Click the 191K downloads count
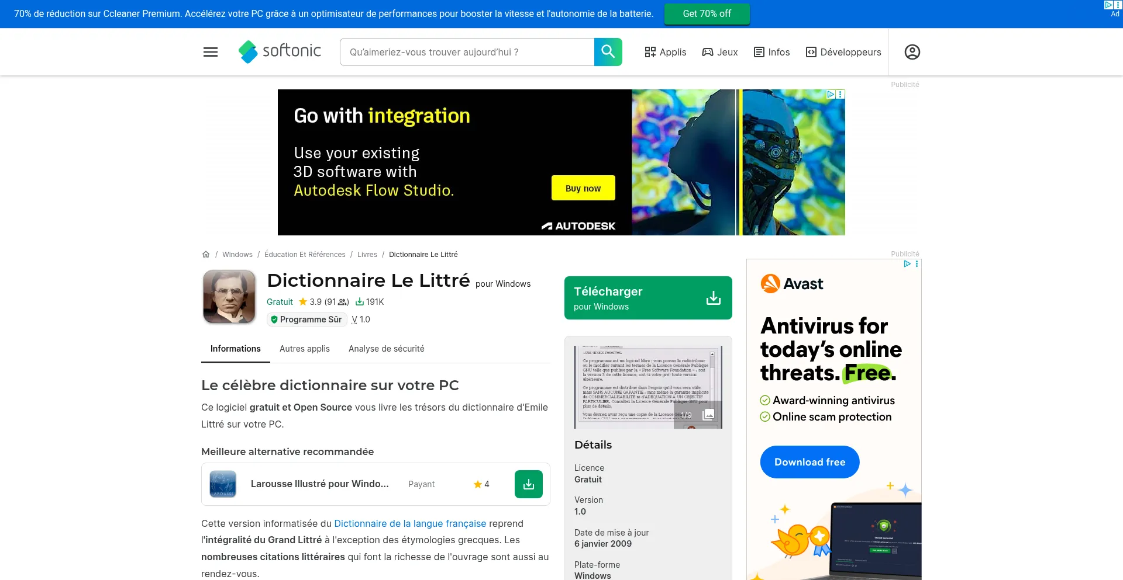The image size is (1123, 580). [x=370, y=302]
